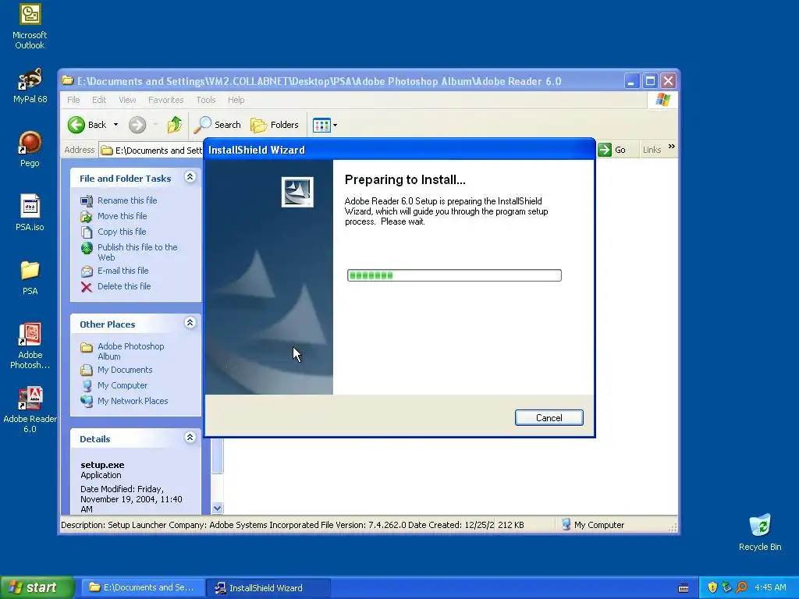Switch to Explorer window taskbar button

[x=142, y=587]
